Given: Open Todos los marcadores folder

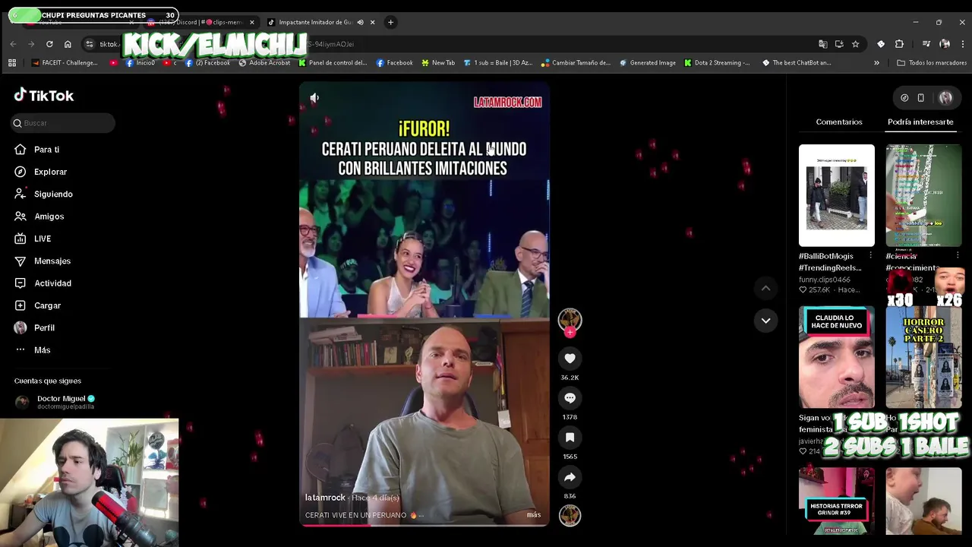Looking at the screenshot, I should 932,63.
